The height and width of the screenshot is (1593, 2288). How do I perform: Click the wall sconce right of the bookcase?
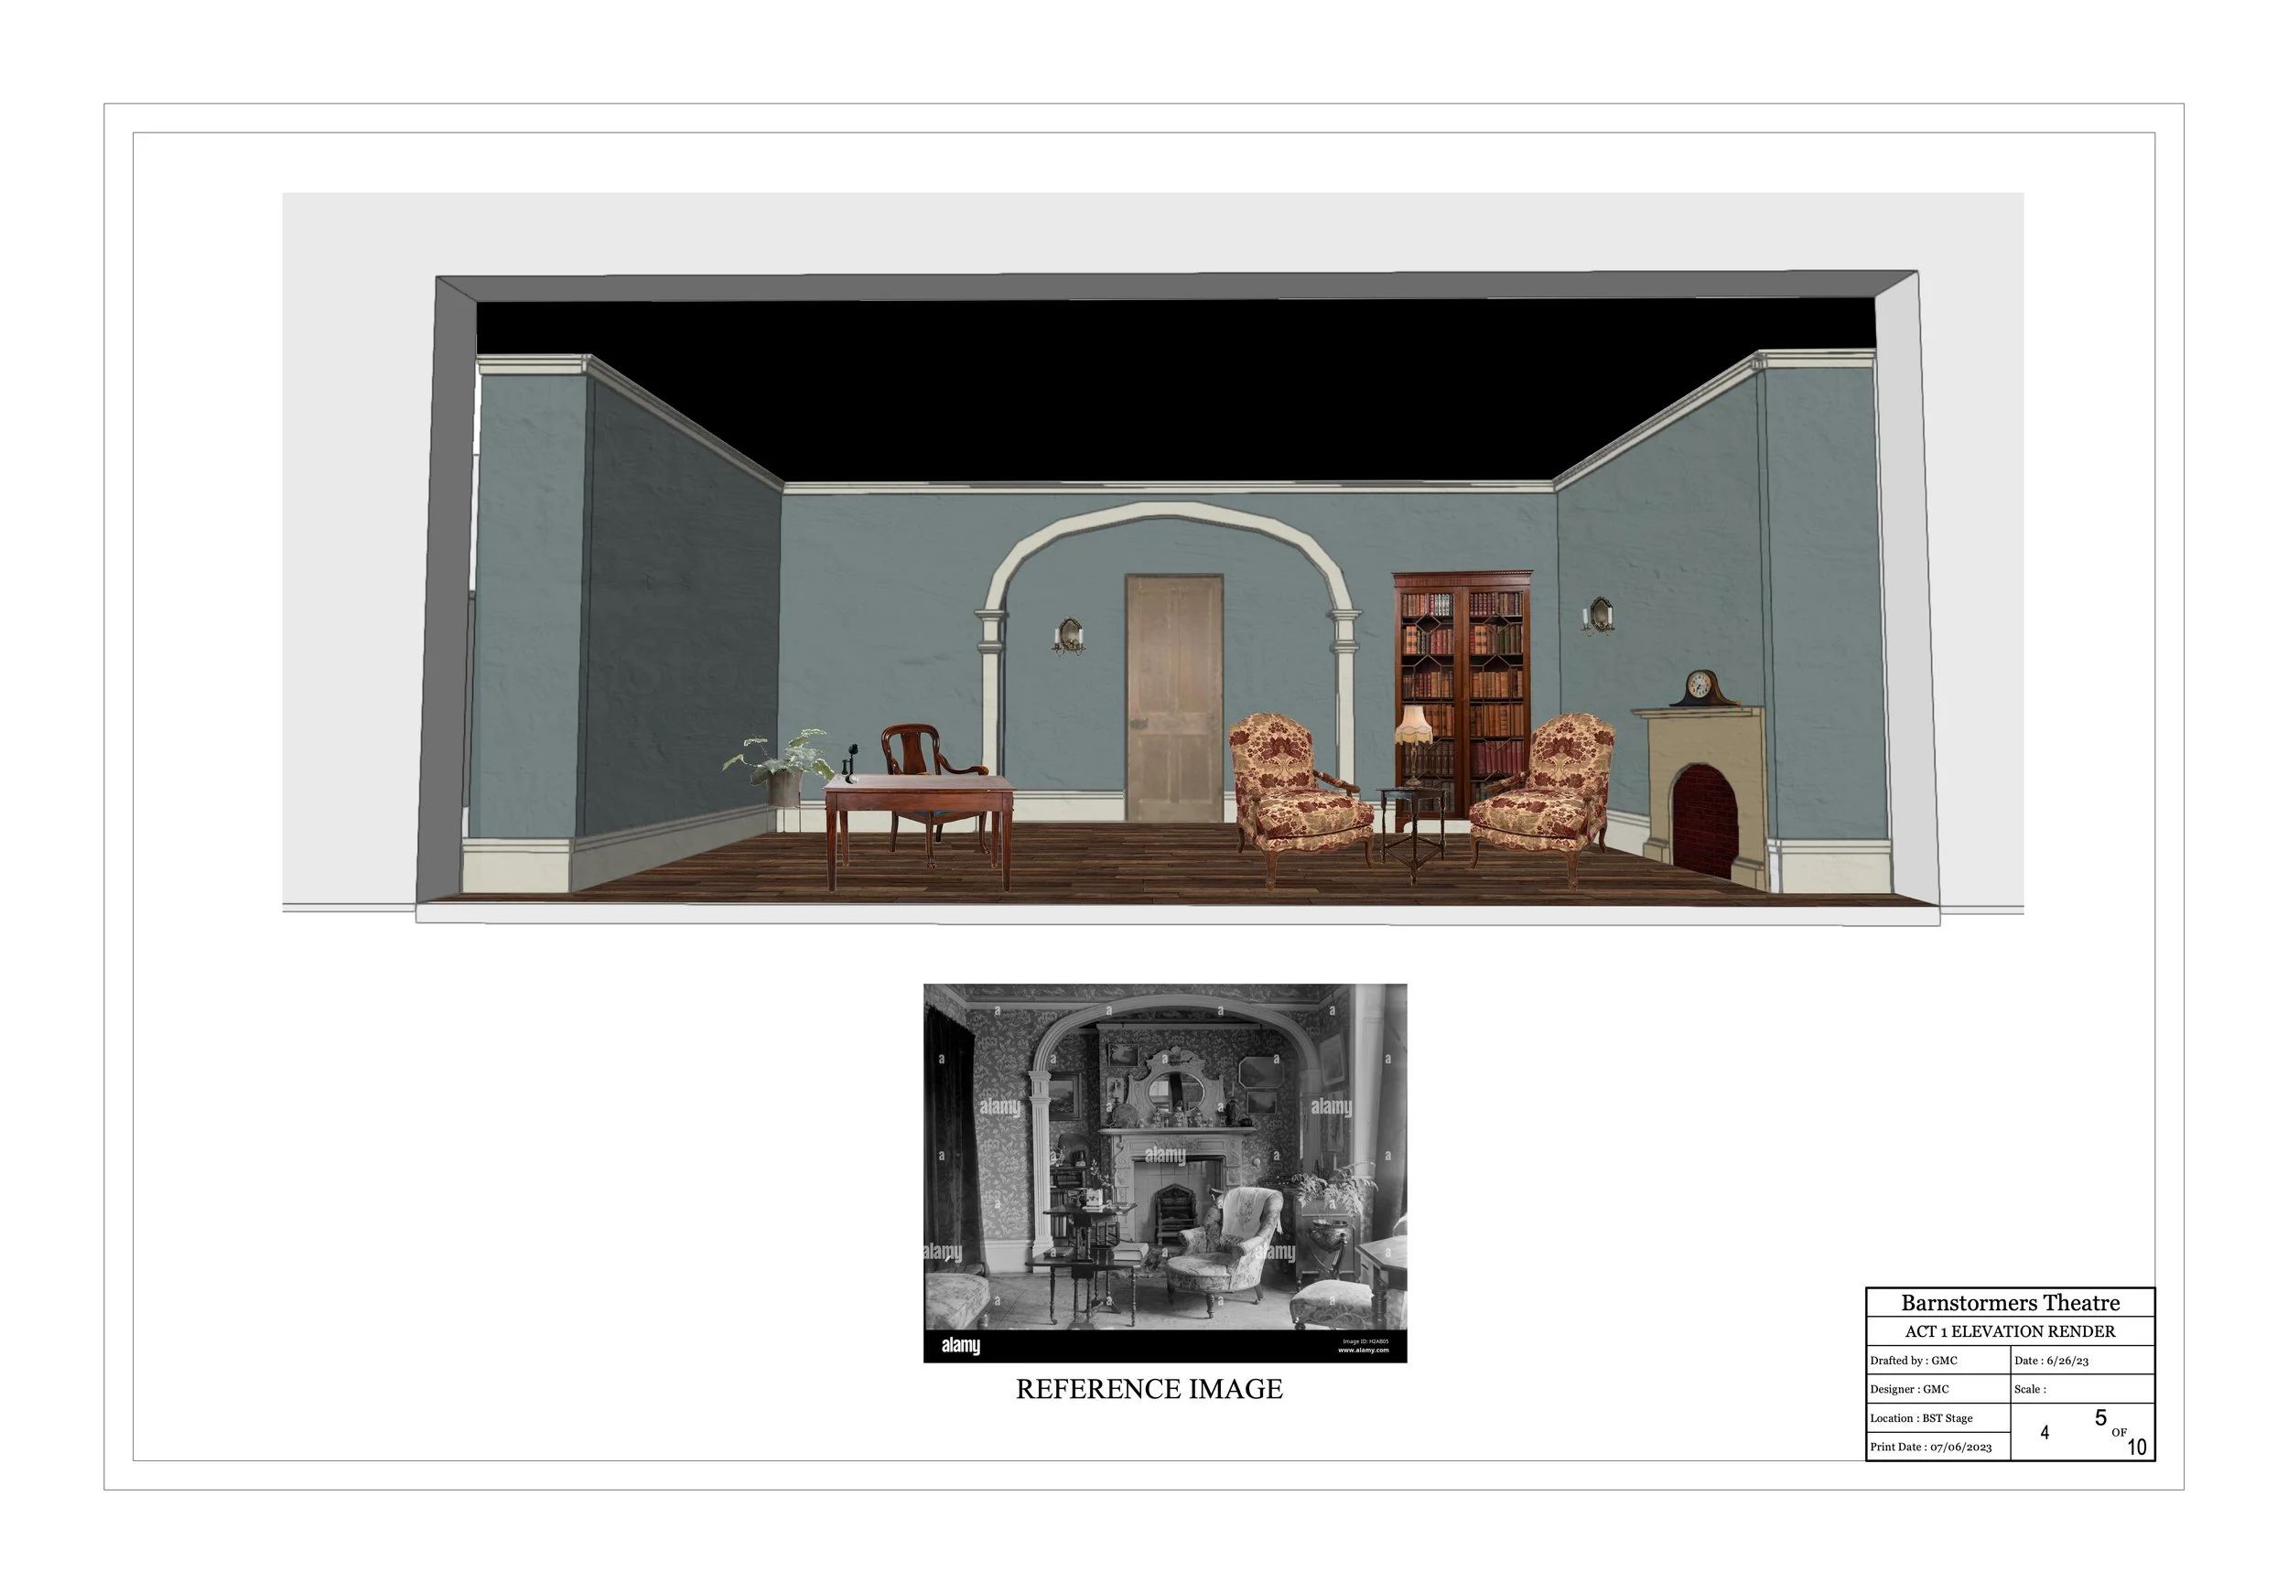coord(1599,616)
